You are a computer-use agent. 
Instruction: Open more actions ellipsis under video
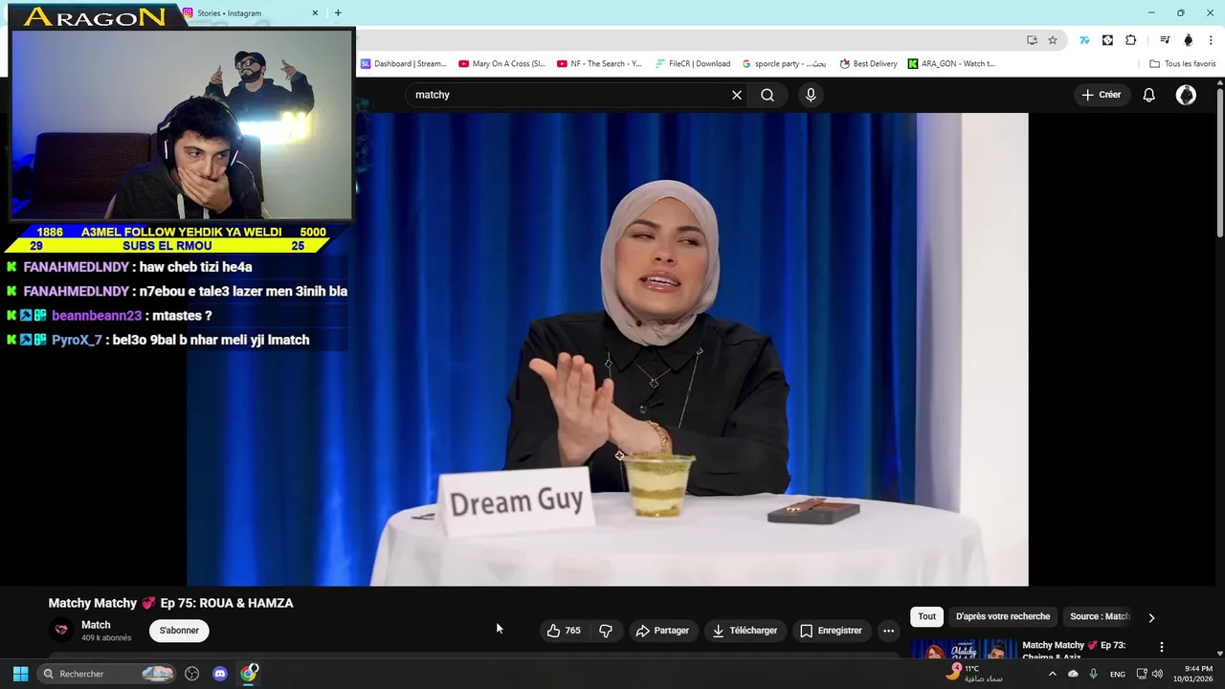click(888, 631)
